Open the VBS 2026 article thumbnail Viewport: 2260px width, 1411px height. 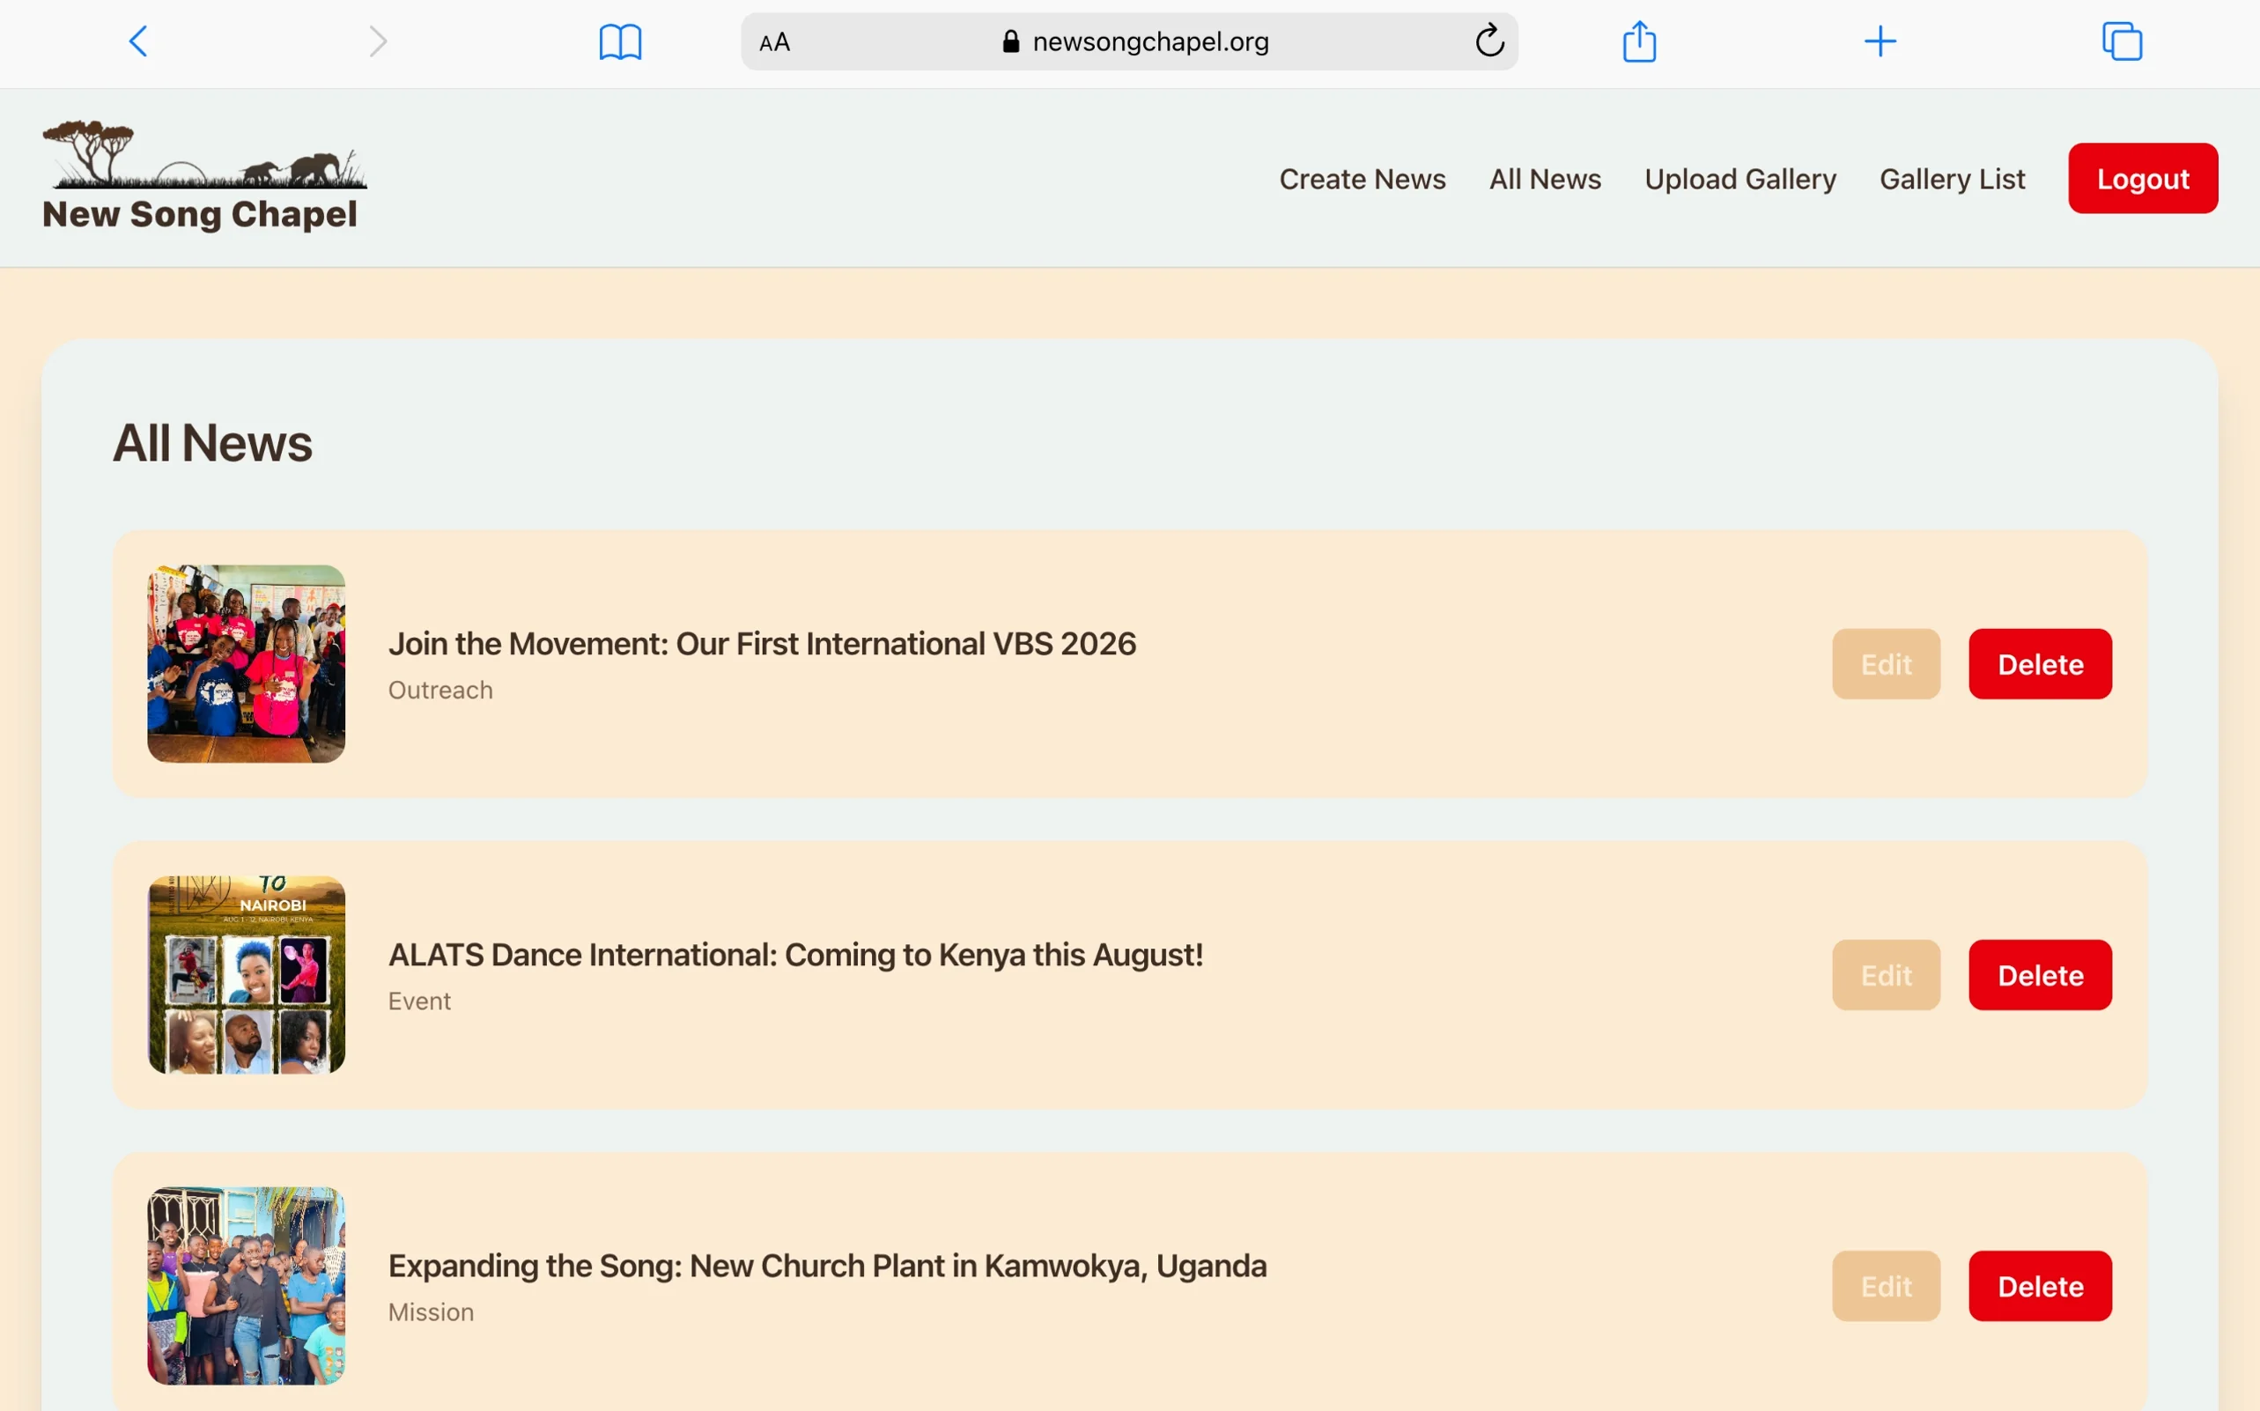247,663
